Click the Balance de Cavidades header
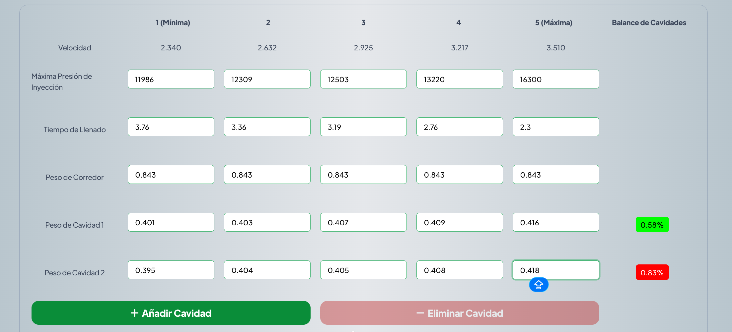Screen dimensions: 732x332 click(649, 23)
